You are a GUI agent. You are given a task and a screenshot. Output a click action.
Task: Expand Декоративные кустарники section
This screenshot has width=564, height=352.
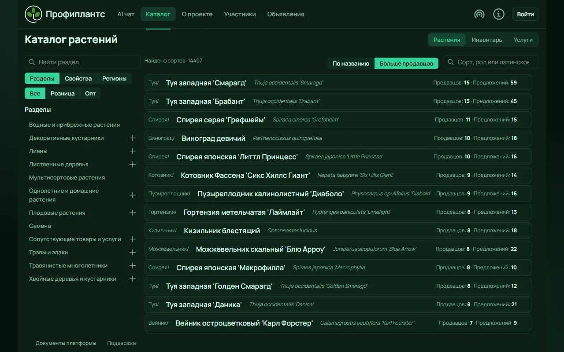pos(133,138)
